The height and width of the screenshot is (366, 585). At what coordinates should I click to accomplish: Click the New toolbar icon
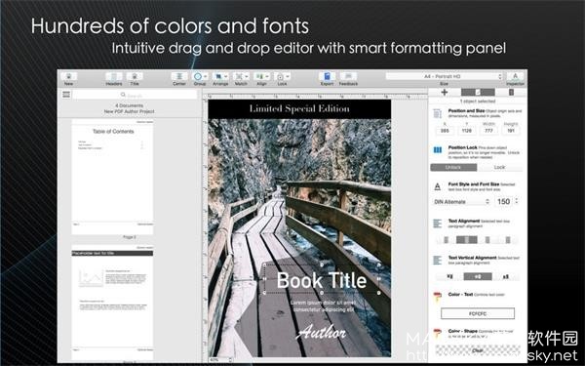[x=68, y=76]
